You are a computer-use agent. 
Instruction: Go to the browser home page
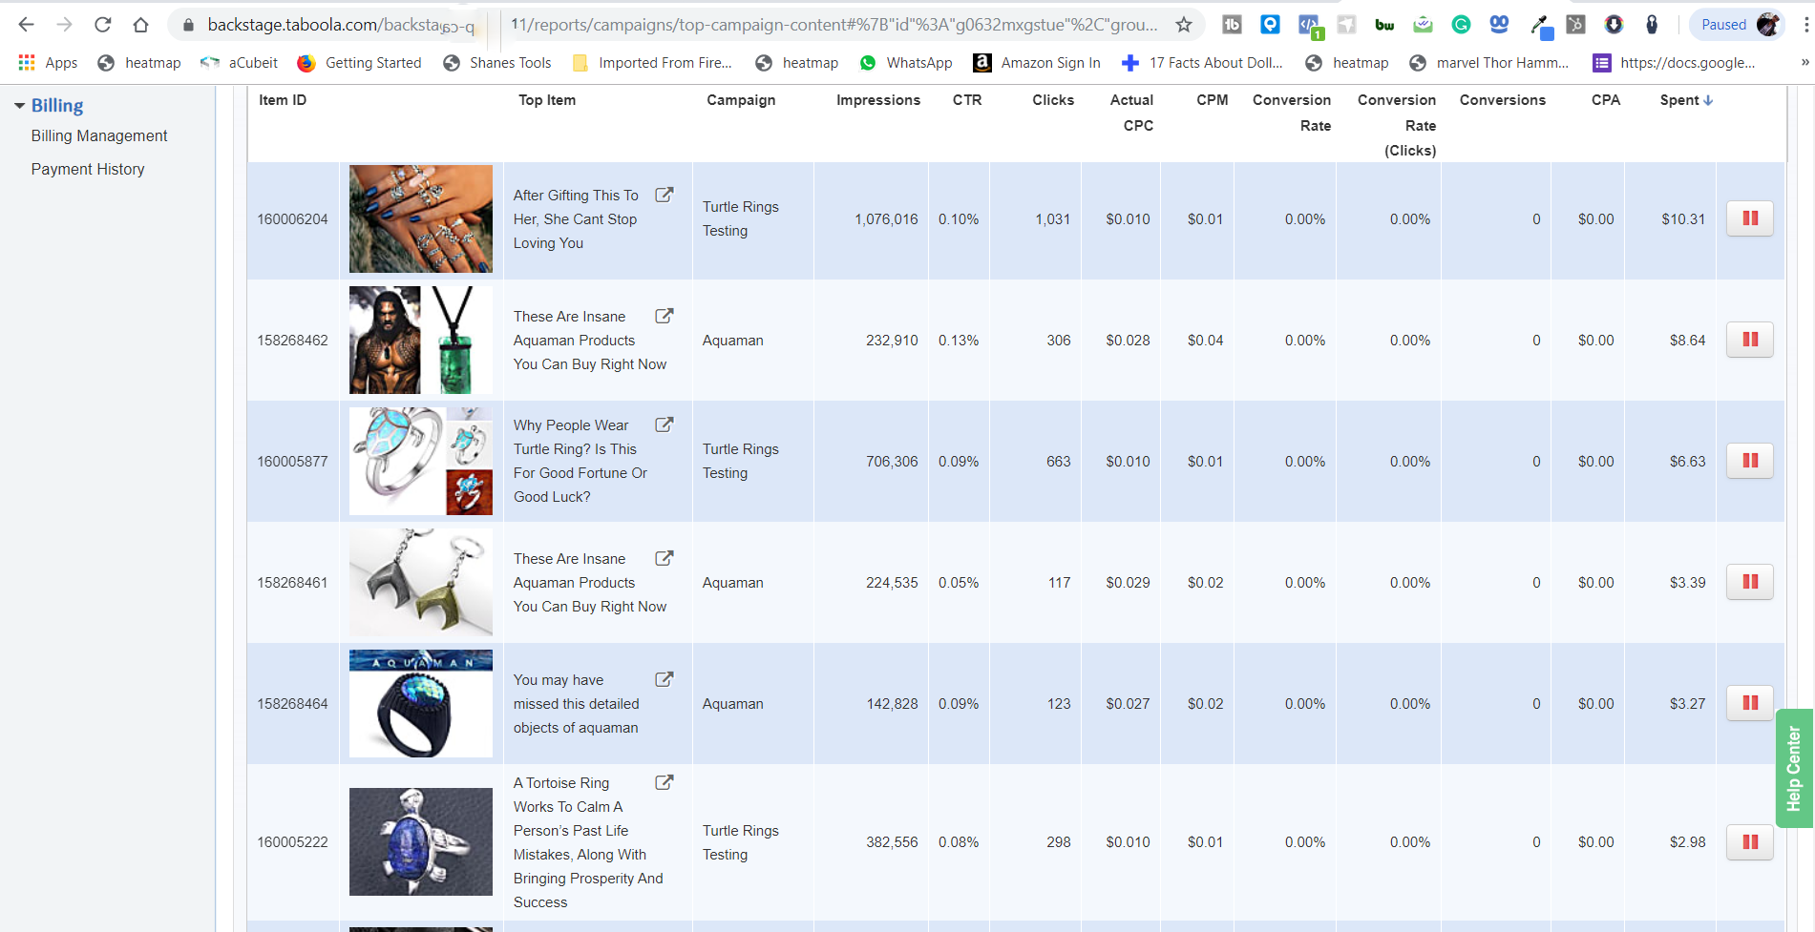click(x=140, y=25)
